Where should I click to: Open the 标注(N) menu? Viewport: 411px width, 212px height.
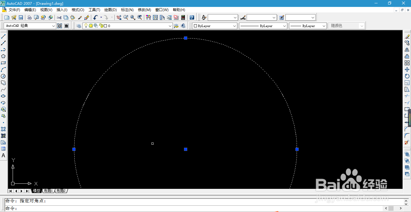pyautogui.click(x=127, y=10)
